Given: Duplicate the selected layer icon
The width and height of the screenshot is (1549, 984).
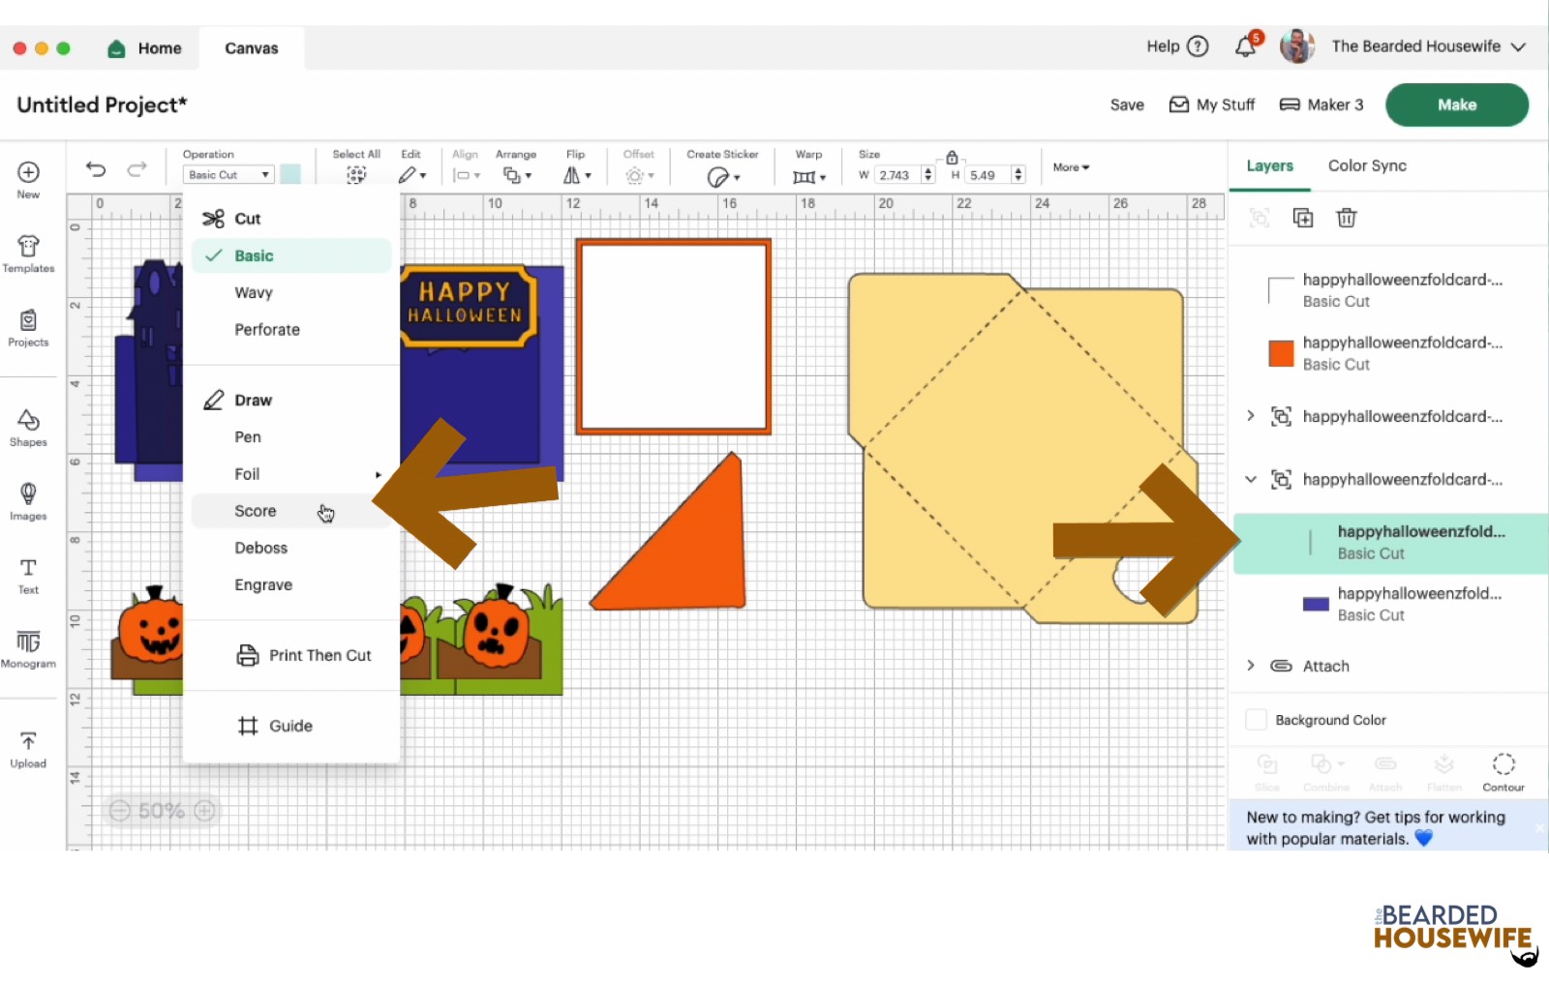Looking at the screenshot, I should [1303, 218].
